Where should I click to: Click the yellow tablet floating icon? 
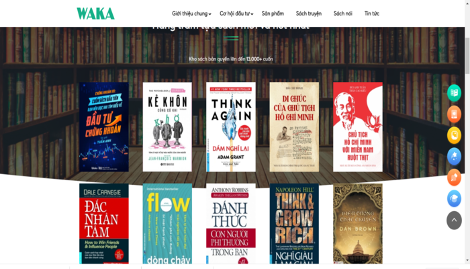454,135
